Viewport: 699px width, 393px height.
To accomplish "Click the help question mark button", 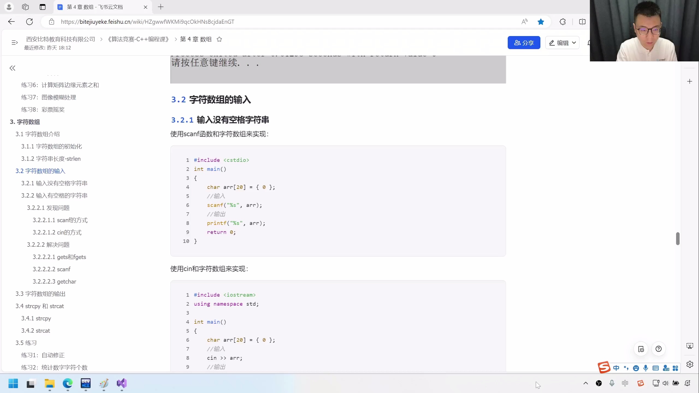I will [658, 349].
